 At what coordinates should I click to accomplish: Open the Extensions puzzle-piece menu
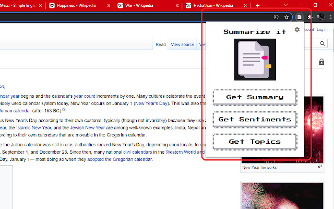[x=309, y=17]
